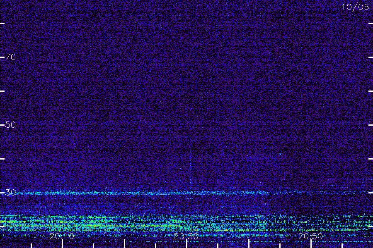The width and height of the screenshot is (373, 248).
Task: Click the 20:50 time axis label
Action: click(x=311, y=236)
